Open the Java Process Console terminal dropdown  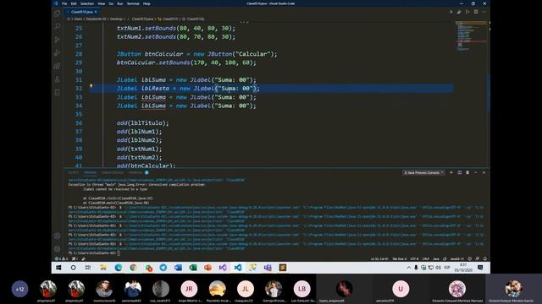pos(423,172)
